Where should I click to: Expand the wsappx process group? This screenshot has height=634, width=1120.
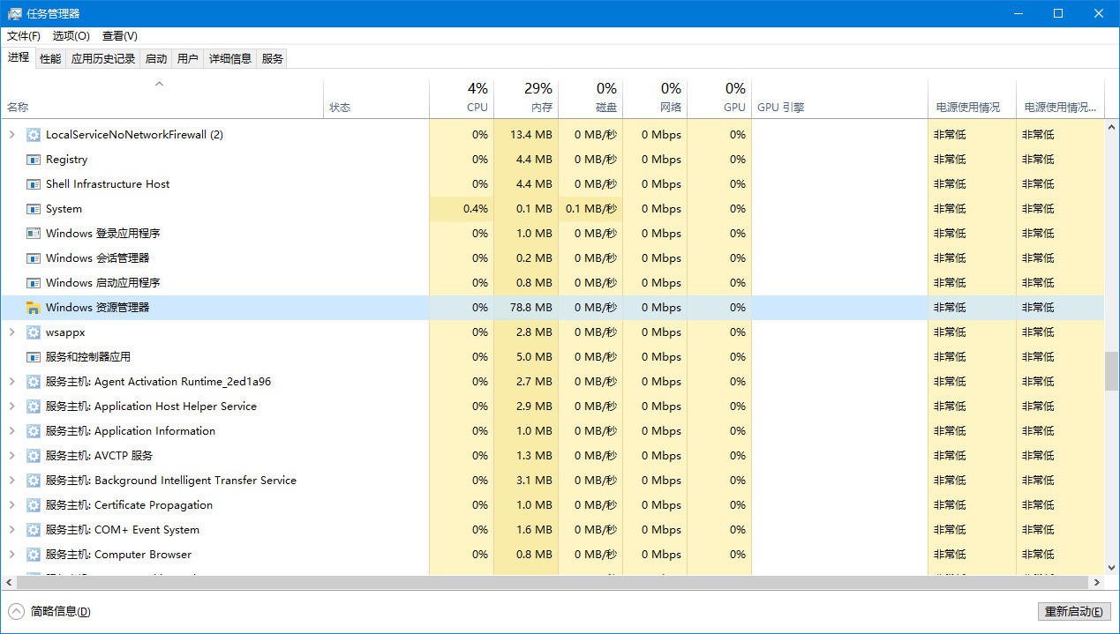pyautogui.click(x=11, y=332)
